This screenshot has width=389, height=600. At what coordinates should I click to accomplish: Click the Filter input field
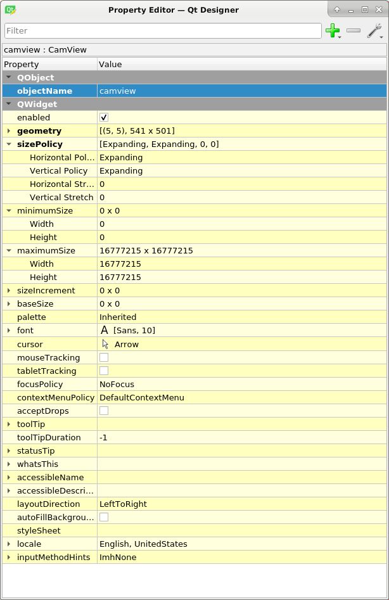click(x=163, y=30)
